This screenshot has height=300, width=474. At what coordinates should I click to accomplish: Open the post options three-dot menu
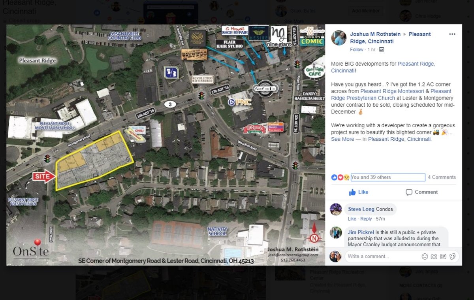(452, 34)
